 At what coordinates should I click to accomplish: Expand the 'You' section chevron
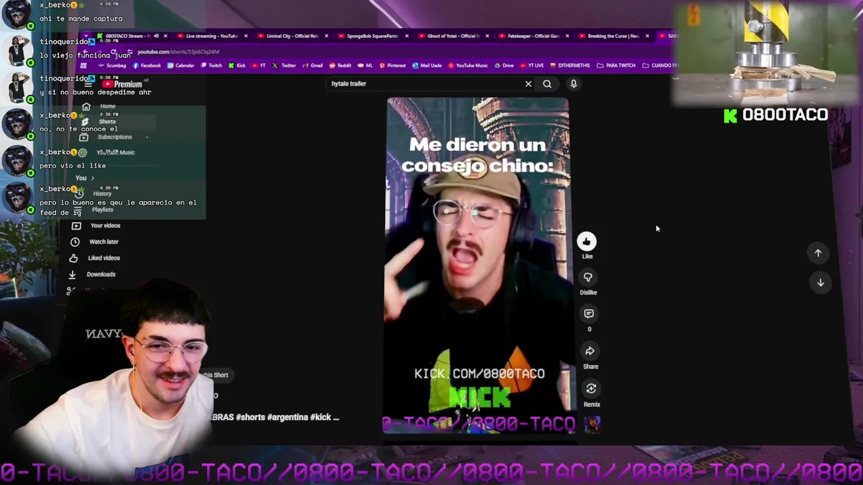point(92,179)
